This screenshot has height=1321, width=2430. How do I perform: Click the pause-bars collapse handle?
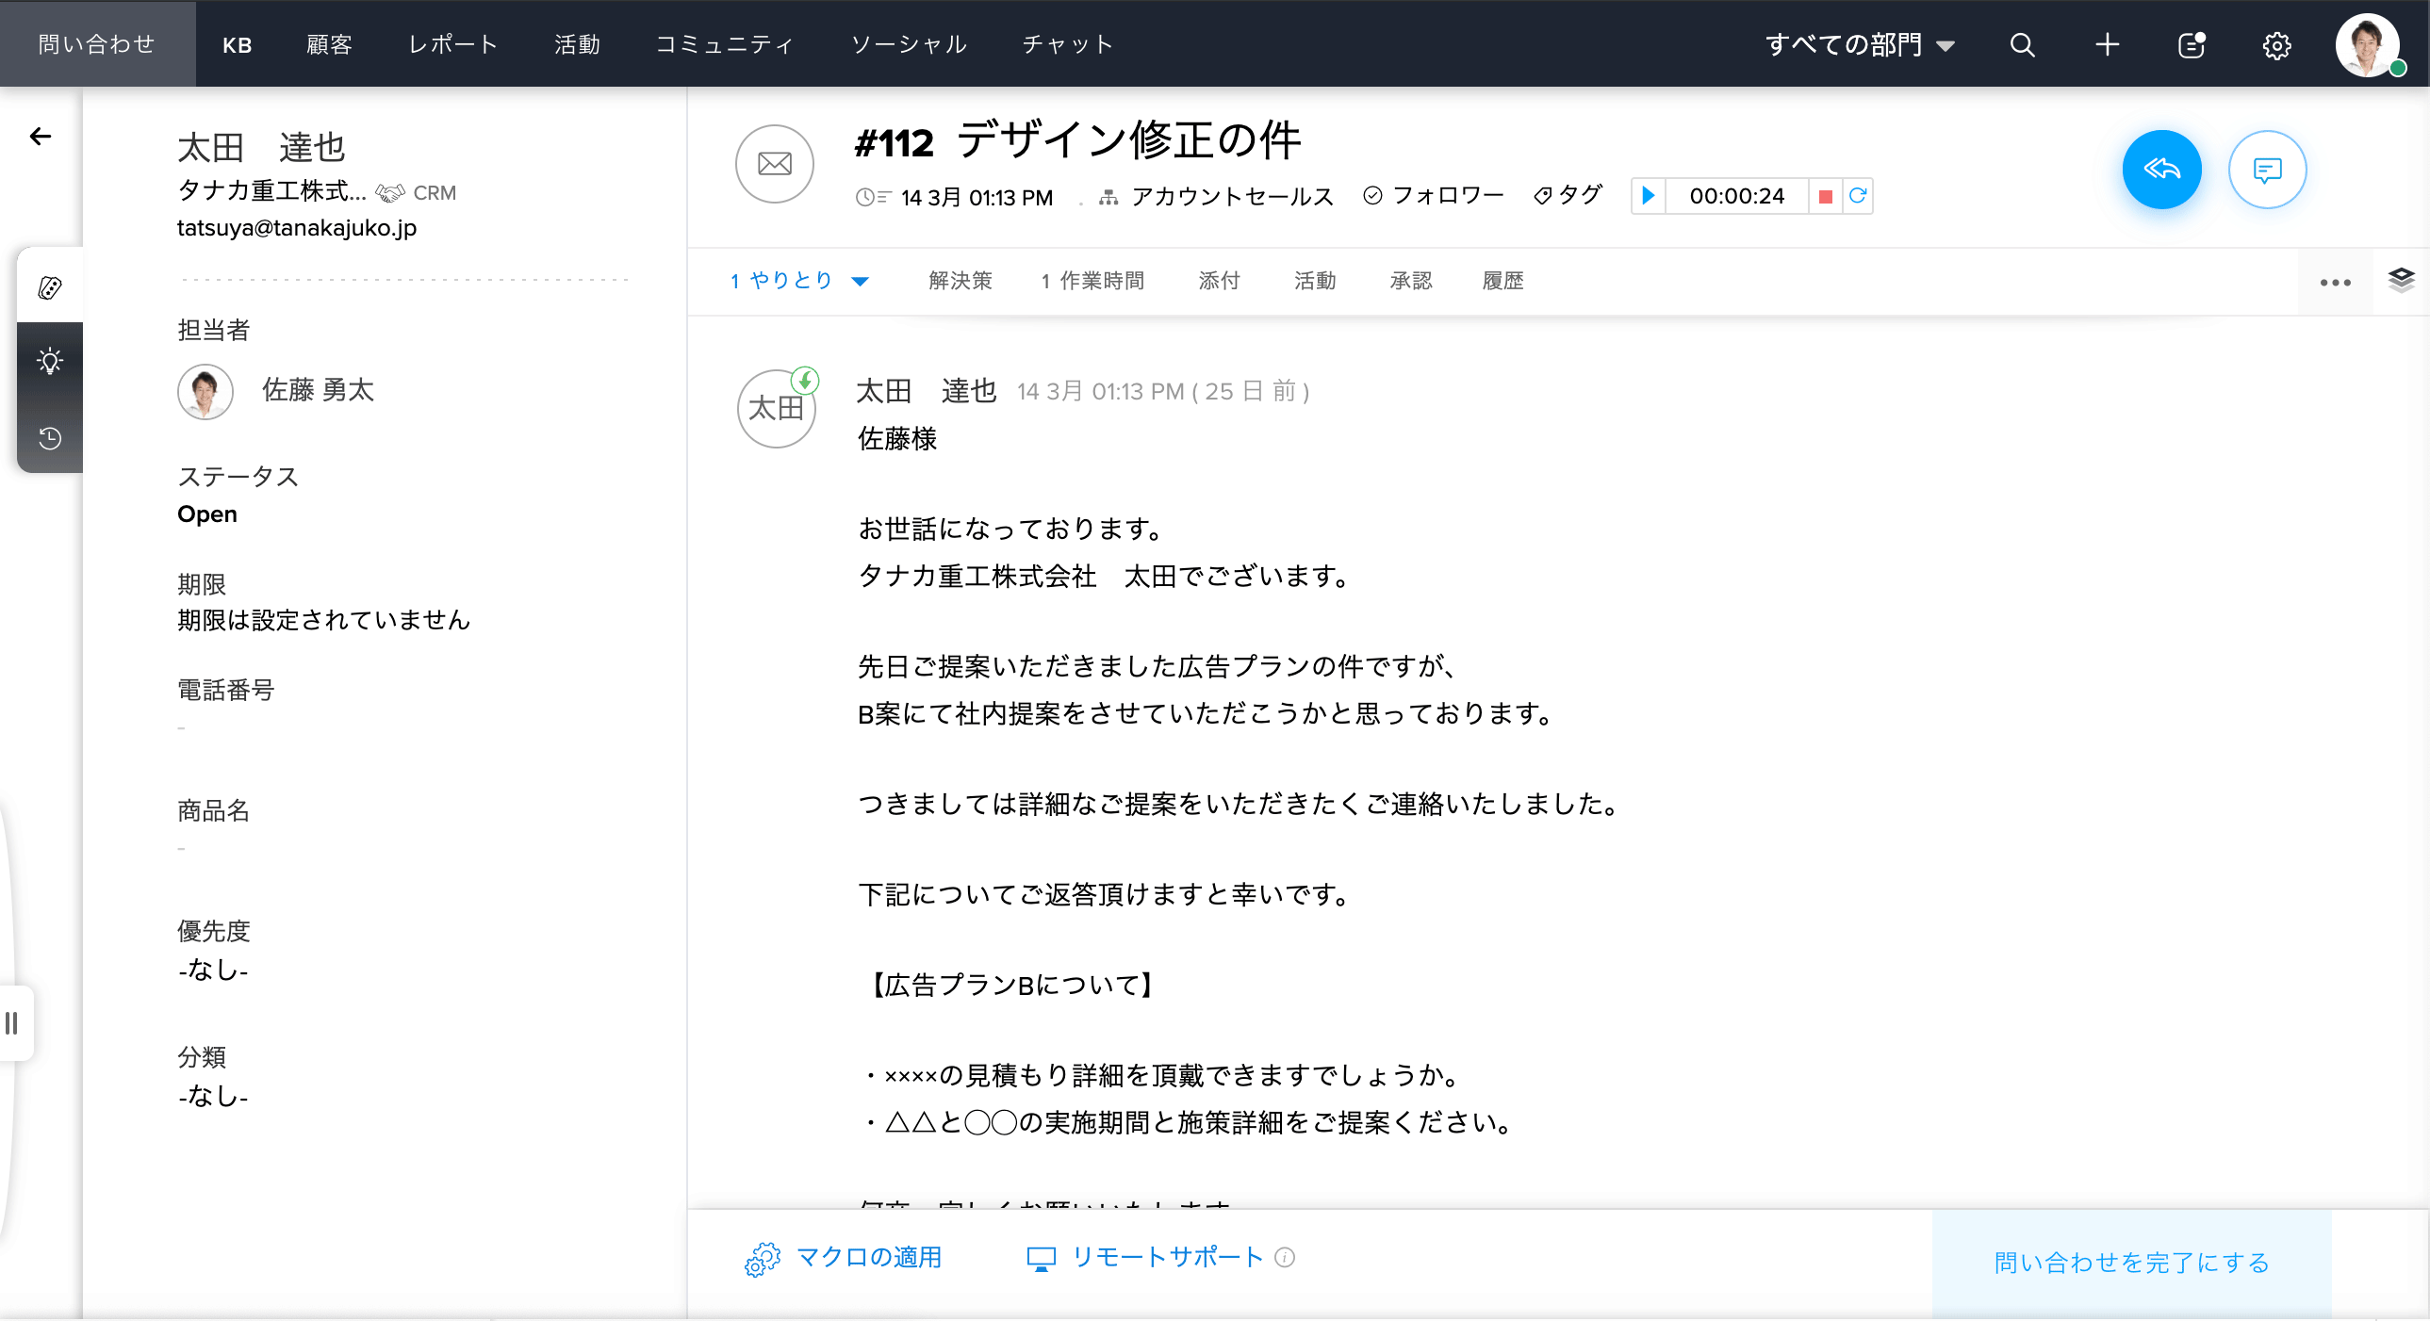[x=11, y=1023]
